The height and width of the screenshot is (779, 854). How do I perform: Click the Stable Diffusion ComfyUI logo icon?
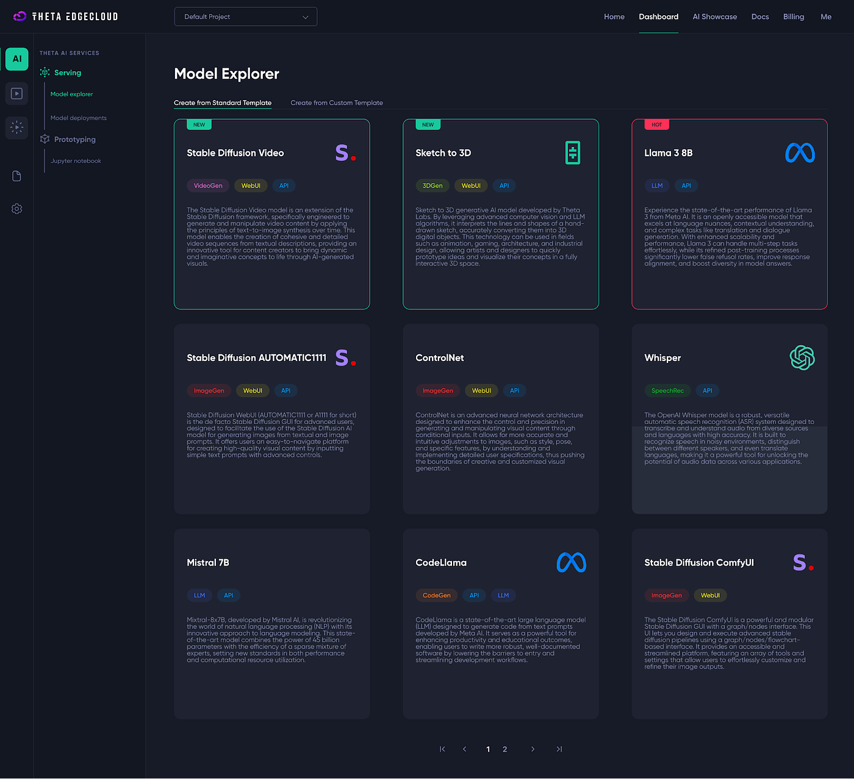pos(803,562)
